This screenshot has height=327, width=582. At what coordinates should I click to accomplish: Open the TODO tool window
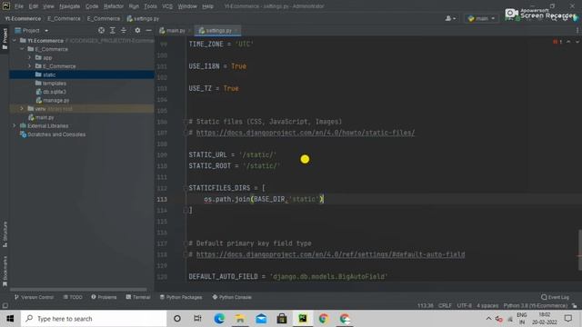pyautogui.click(x=73, y=297)
